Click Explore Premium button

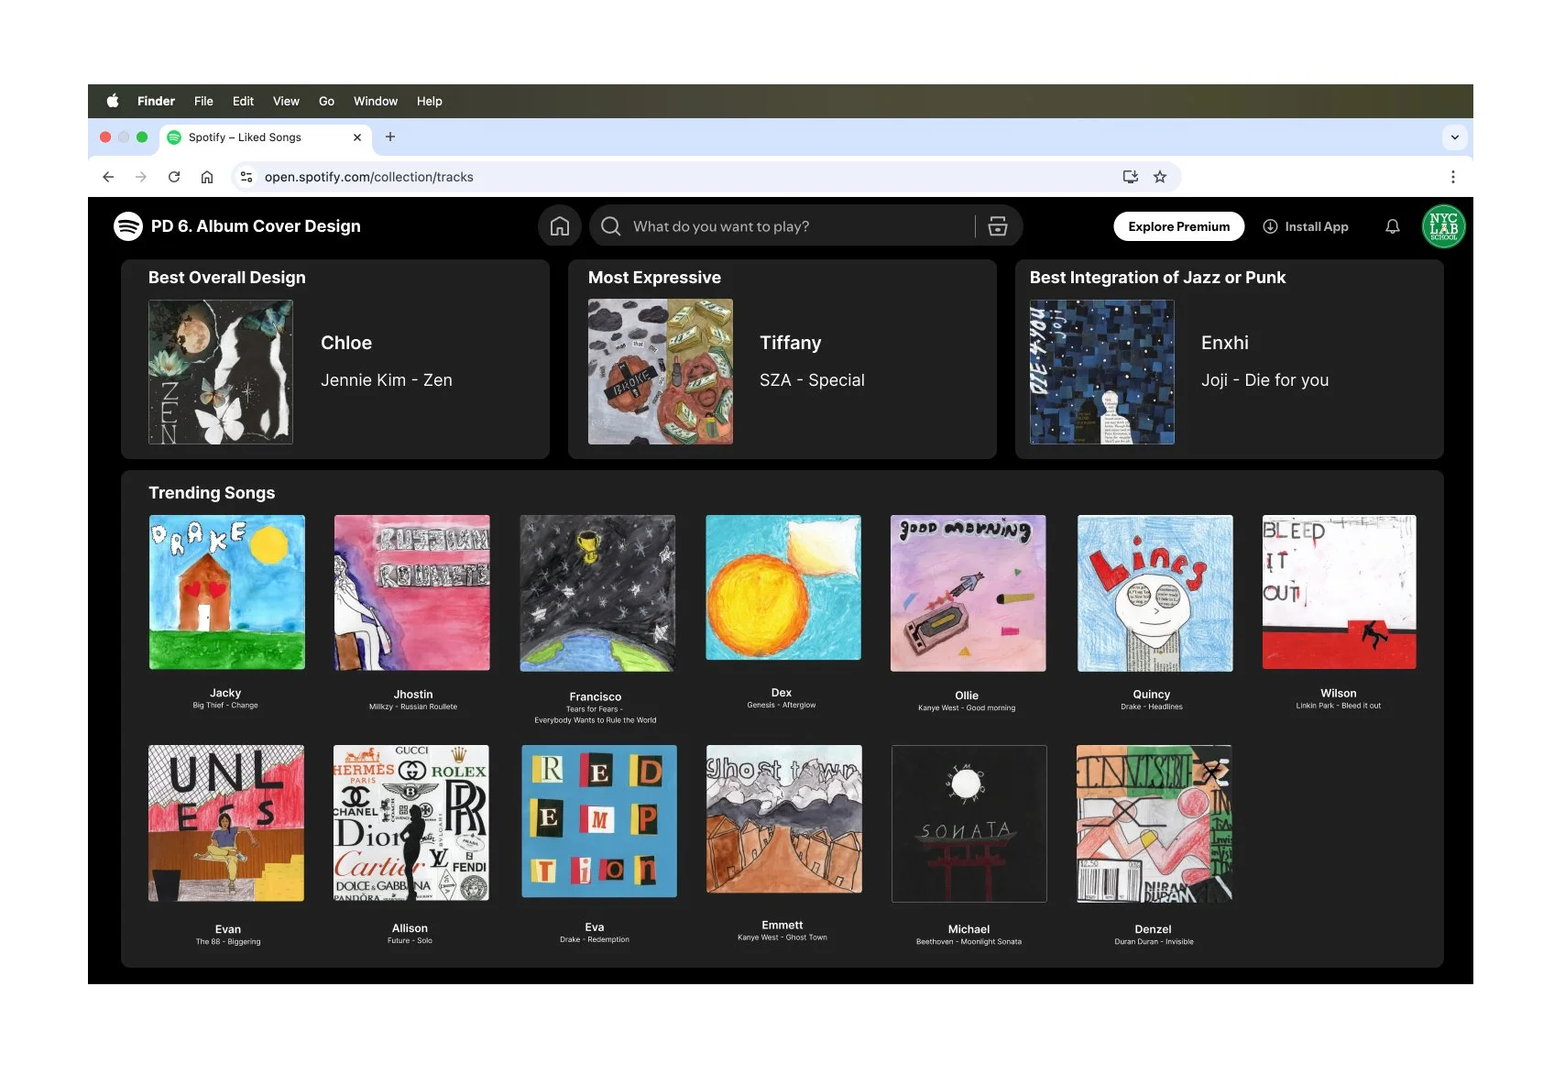(1179, 226)
